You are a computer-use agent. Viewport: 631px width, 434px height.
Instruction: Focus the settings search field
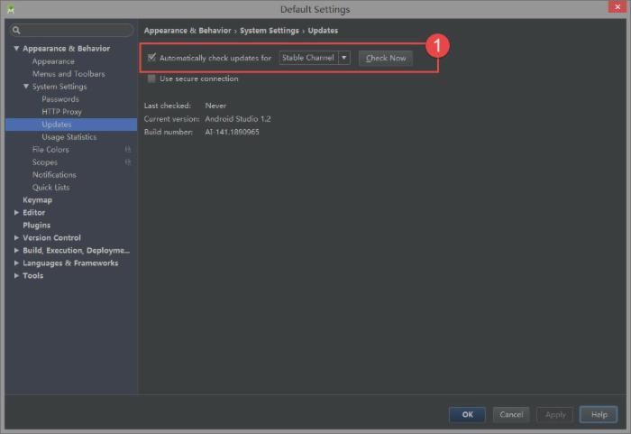(71, 30)
